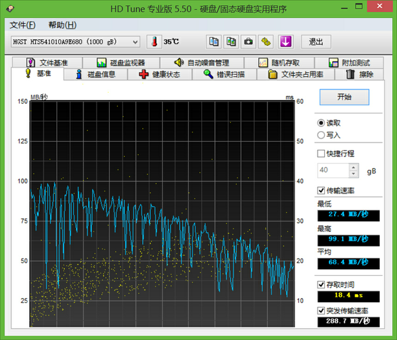Enable the 快捷行程 checkbox
The image size is (397, 340).
322,154
